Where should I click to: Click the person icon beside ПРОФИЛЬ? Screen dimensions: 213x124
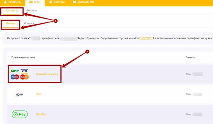pos(5,2)
